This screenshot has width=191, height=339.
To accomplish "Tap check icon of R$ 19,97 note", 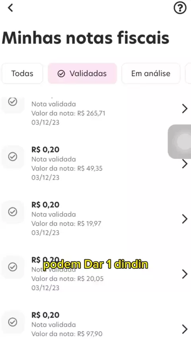I will (13, 212).
